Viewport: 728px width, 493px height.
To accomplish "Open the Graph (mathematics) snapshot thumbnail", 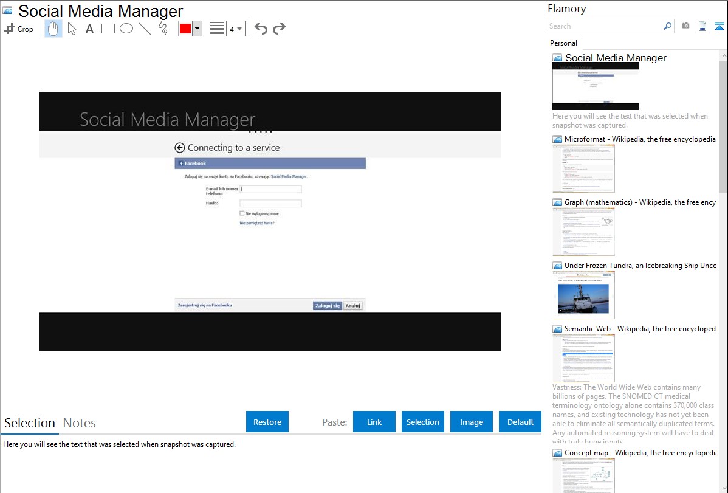I will point(583,232).
